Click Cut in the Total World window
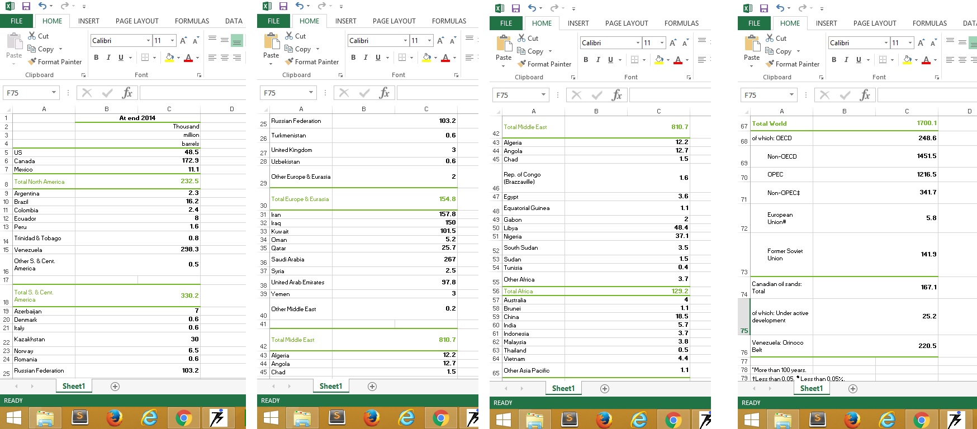The width and height of the screenshot is (977, 429). (x=776, y=38)
